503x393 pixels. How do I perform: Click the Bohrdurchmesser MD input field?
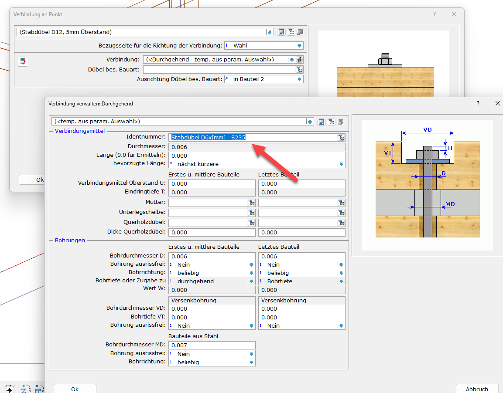pyautogui.click(x=212, y=346)
